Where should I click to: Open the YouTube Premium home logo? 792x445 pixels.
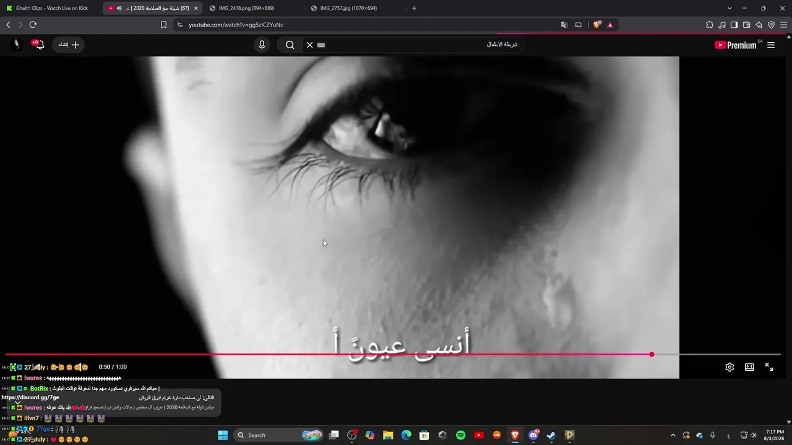[736, 44]
